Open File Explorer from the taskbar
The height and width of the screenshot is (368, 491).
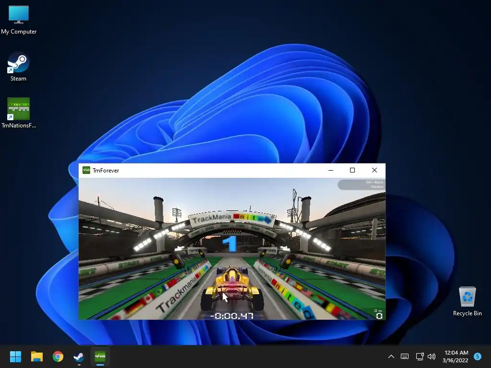(x=36, y=356)
